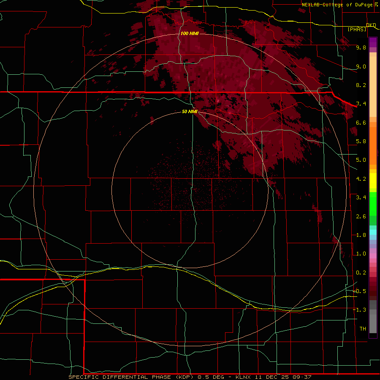Click the "NEXLAB-College of DuPage" credit text
The image size is (380, 380).
click(x=337, y=5)
